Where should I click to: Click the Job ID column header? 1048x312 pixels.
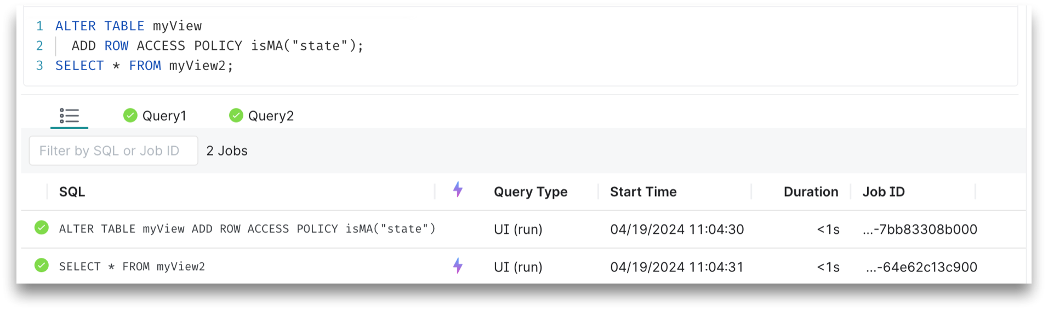[x=883, y=192]
